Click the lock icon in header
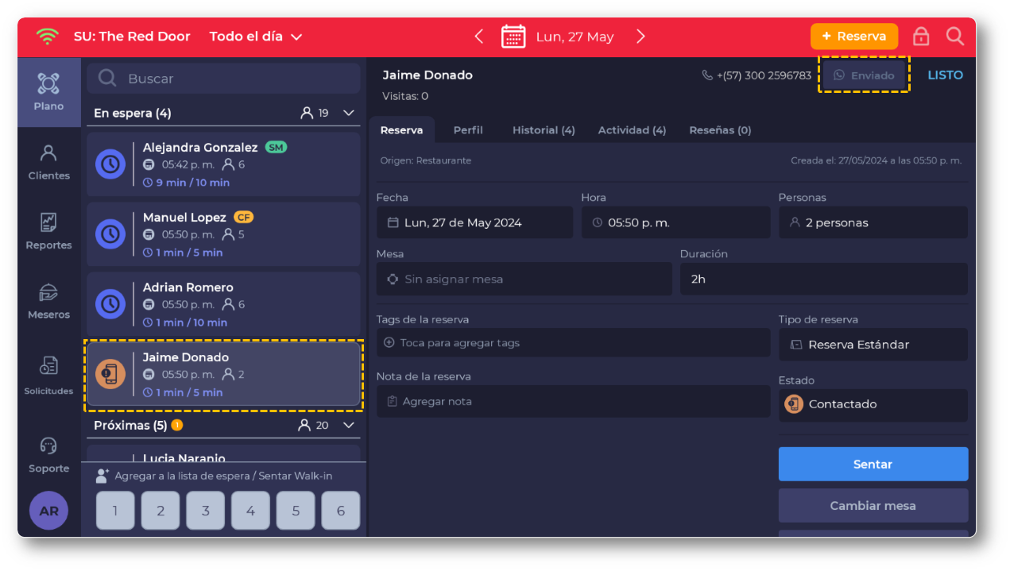Viewport: 1010px width, 571px height. click(921, 37)
